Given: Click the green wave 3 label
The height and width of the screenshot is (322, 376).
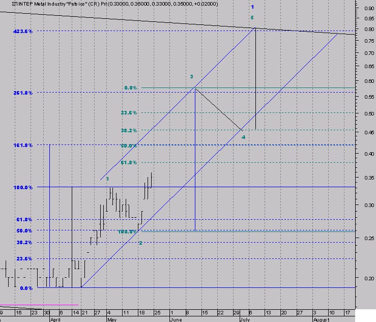Looking at the screenshot, I should tap(191, 77).
